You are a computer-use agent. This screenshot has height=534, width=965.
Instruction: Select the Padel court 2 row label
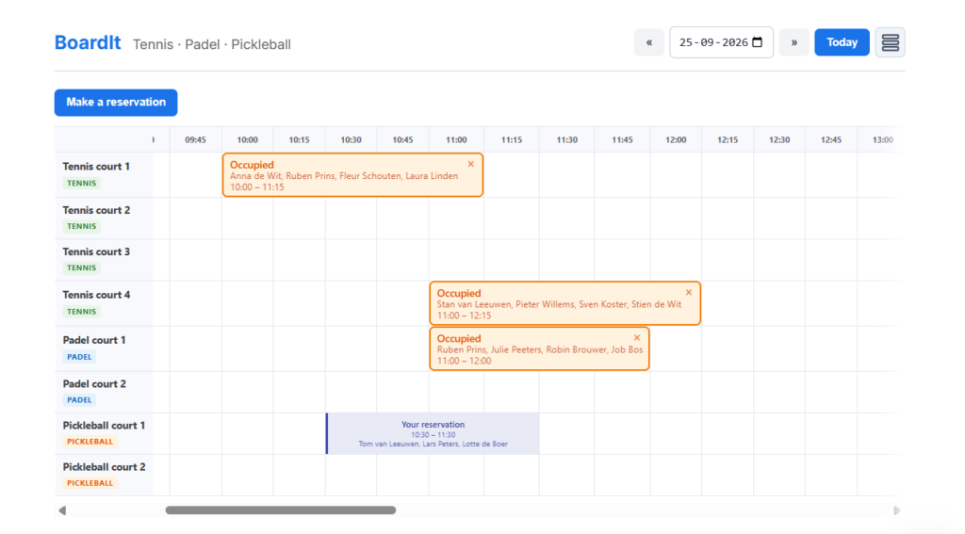pyautogui.click(x=94, y=384)
